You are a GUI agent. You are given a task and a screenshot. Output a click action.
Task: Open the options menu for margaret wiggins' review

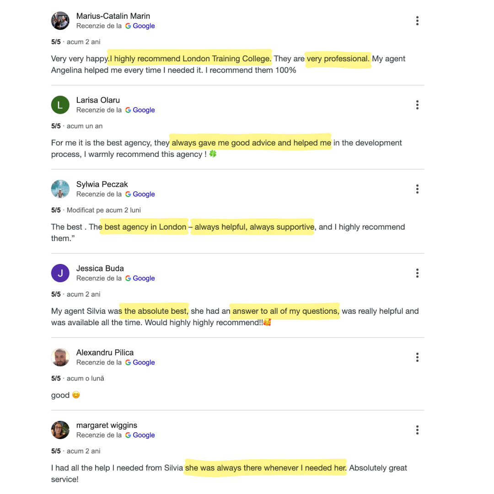coord(417,430)
